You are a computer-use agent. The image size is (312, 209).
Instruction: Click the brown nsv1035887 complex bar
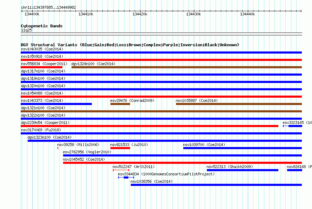(239, 104)
